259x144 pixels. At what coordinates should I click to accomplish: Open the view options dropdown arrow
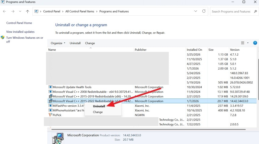pos(248,43)
